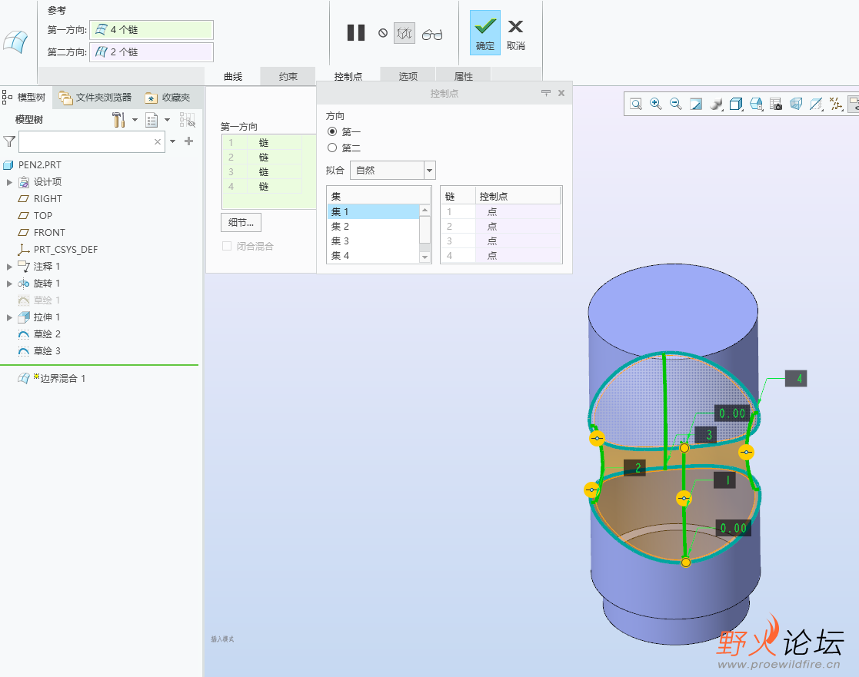Click the datum plane display filter icon
The height and width of the screenshot is (677, 859).
pyautogui.click(x=816, y=104)
